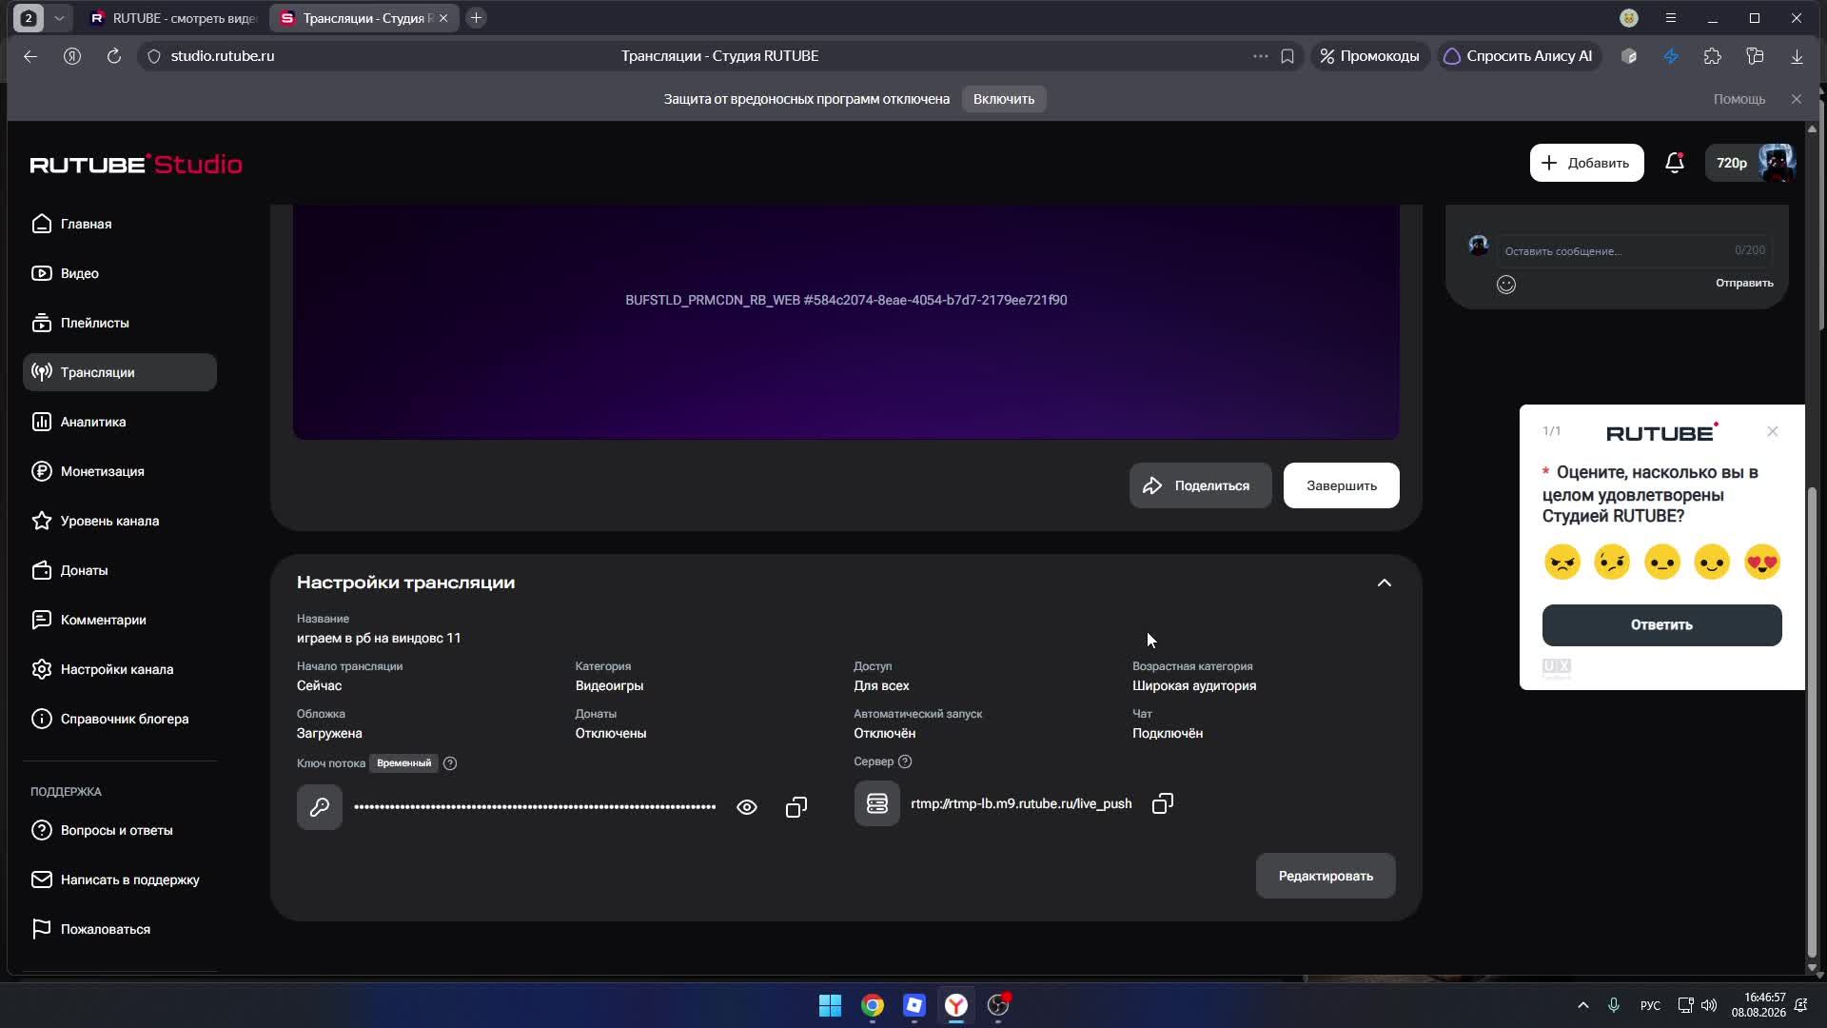Viewport: 1827px width, 1028px height.
Task: Close the Трансляции browser tab
Action: coord(442,18)
